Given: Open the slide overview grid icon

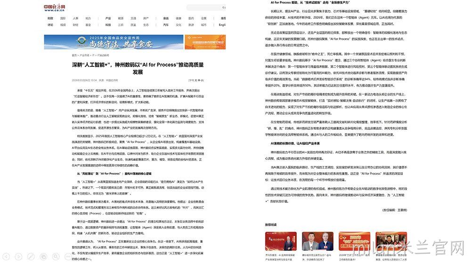Looking at the screenshot, I should (43, 257).
